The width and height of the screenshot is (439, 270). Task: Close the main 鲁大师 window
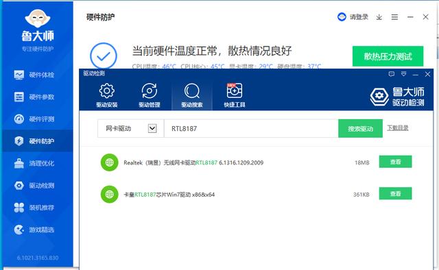click(425, 17)
